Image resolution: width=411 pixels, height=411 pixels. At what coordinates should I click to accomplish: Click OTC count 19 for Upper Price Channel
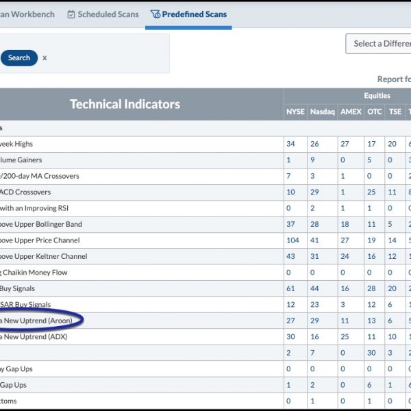tap(371, 240)
